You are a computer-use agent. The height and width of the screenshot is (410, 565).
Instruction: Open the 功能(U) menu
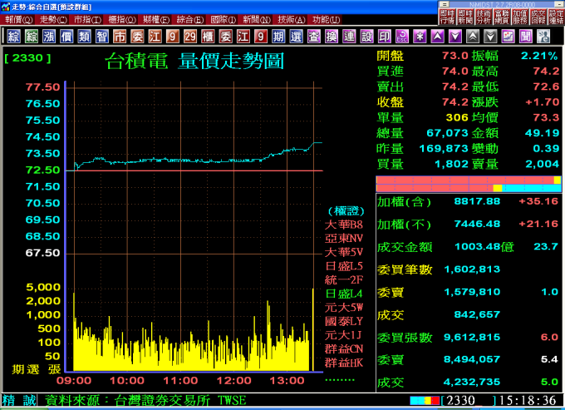(x=326, y=19)
